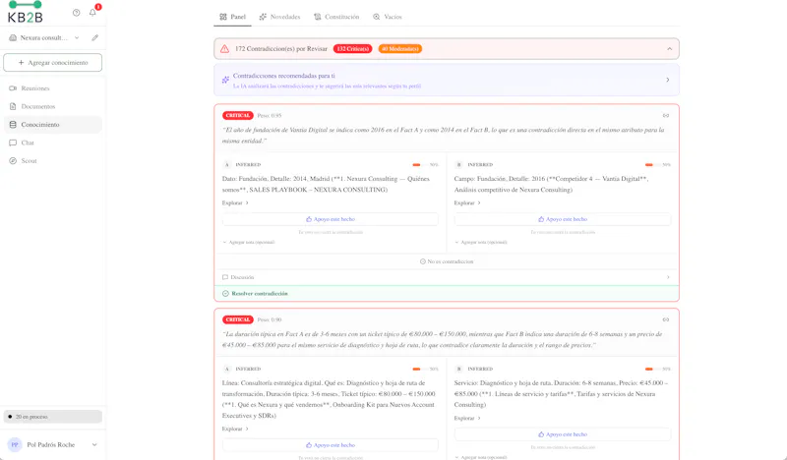
Task: Expand the Pol Padrós Roche account menu
Action: coord(94,444)
